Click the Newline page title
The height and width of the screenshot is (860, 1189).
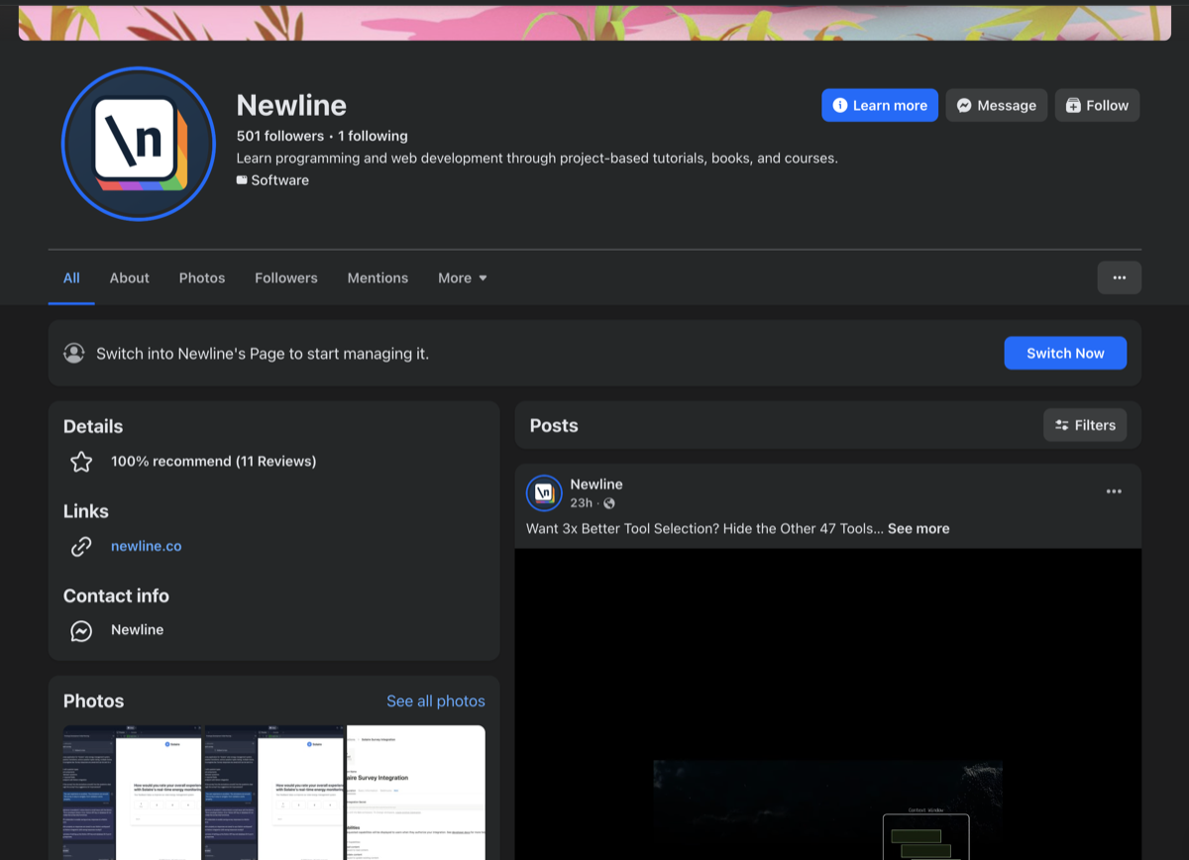(291, 105)
